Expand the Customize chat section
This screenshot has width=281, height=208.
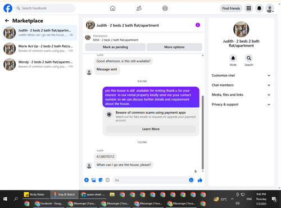click(241, 75)
